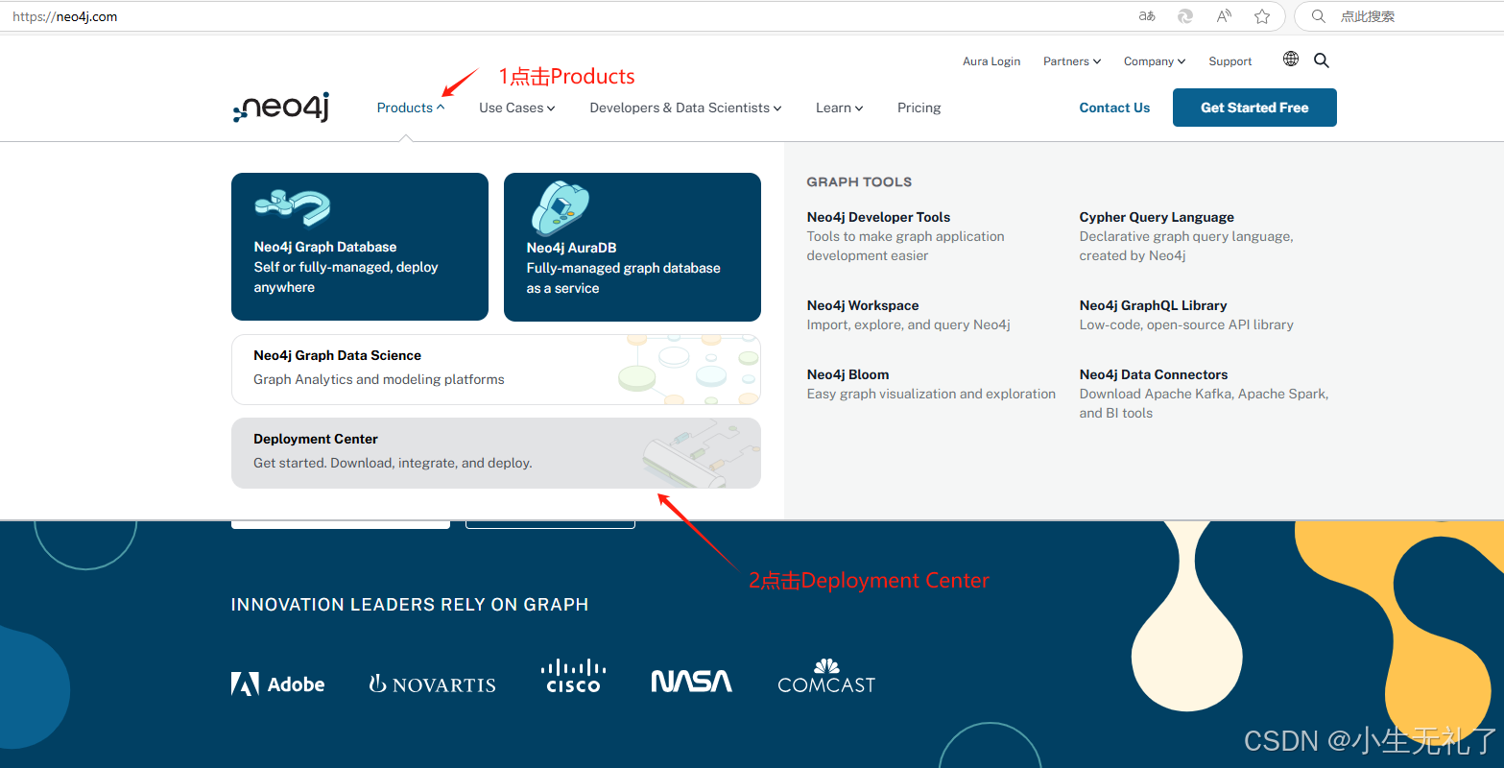Click the AuraDB cloud icon

coord(560,208)
